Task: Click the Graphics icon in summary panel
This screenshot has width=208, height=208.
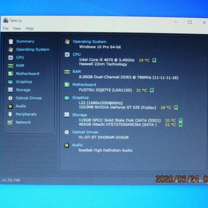Action: point(67,98)
